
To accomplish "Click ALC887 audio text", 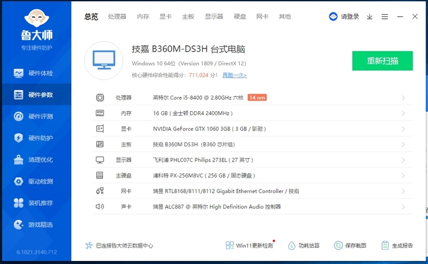I will [x=217, y=206].
